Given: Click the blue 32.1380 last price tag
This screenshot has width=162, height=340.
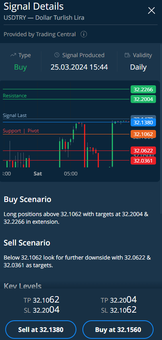Looking at the screenshot, I should [x=143, y=122].
